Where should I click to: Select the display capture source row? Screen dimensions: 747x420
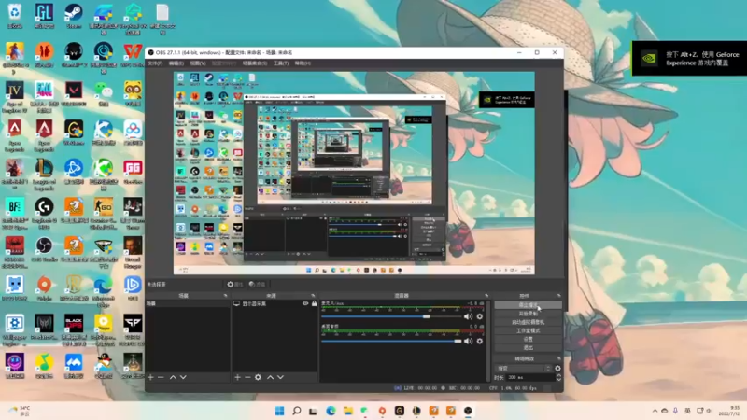coord(275,303)
